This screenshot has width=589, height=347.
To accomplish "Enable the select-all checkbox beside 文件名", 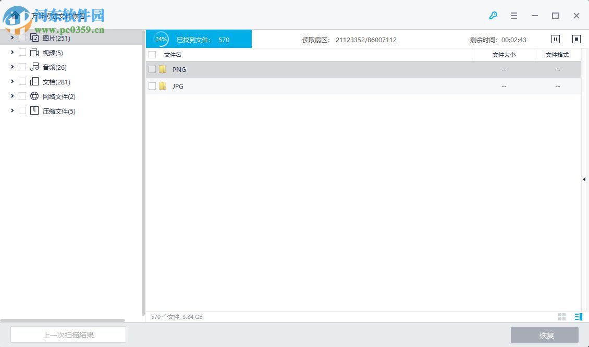I will [x=152, y=54].
